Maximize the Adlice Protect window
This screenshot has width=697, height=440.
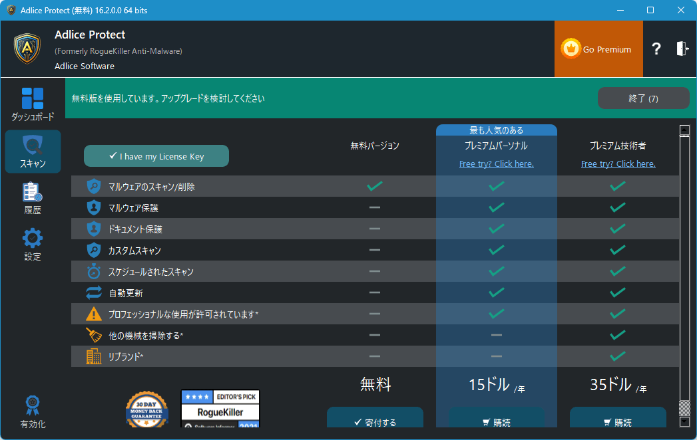(650, 10)
